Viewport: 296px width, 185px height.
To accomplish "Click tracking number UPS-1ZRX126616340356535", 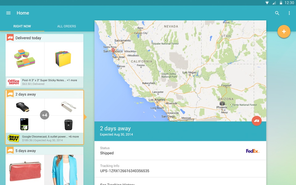I will [125, 171].
